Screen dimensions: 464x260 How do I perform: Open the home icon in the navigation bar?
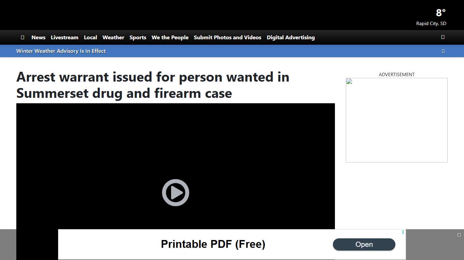[22, 37]
